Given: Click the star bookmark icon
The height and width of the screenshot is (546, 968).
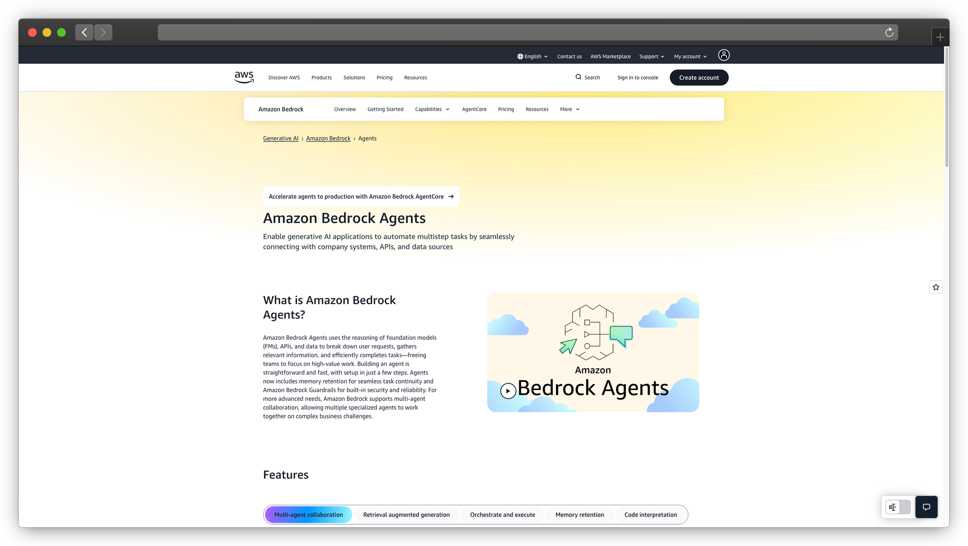Looking at the screenshot, I should (936, 287).
